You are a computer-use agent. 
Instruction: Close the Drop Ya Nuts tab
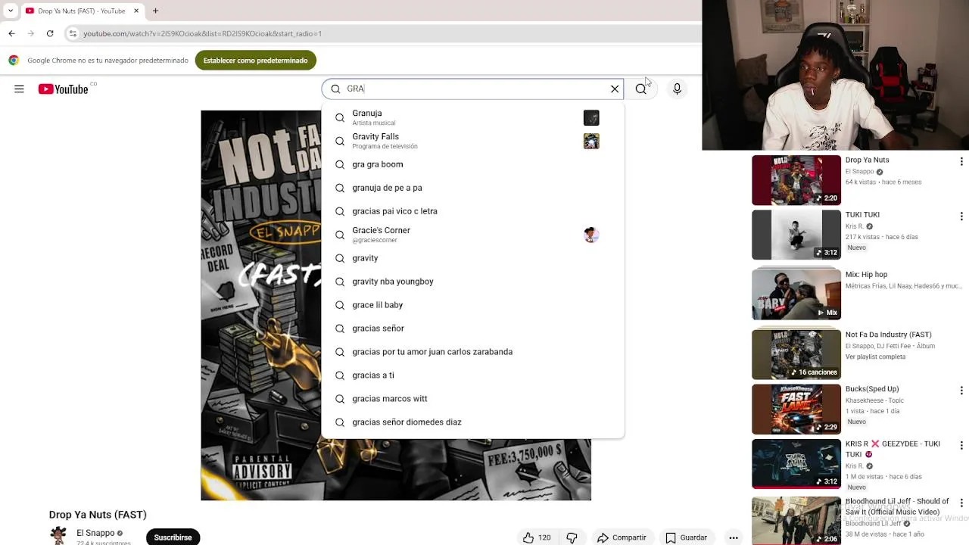[136, 11]
